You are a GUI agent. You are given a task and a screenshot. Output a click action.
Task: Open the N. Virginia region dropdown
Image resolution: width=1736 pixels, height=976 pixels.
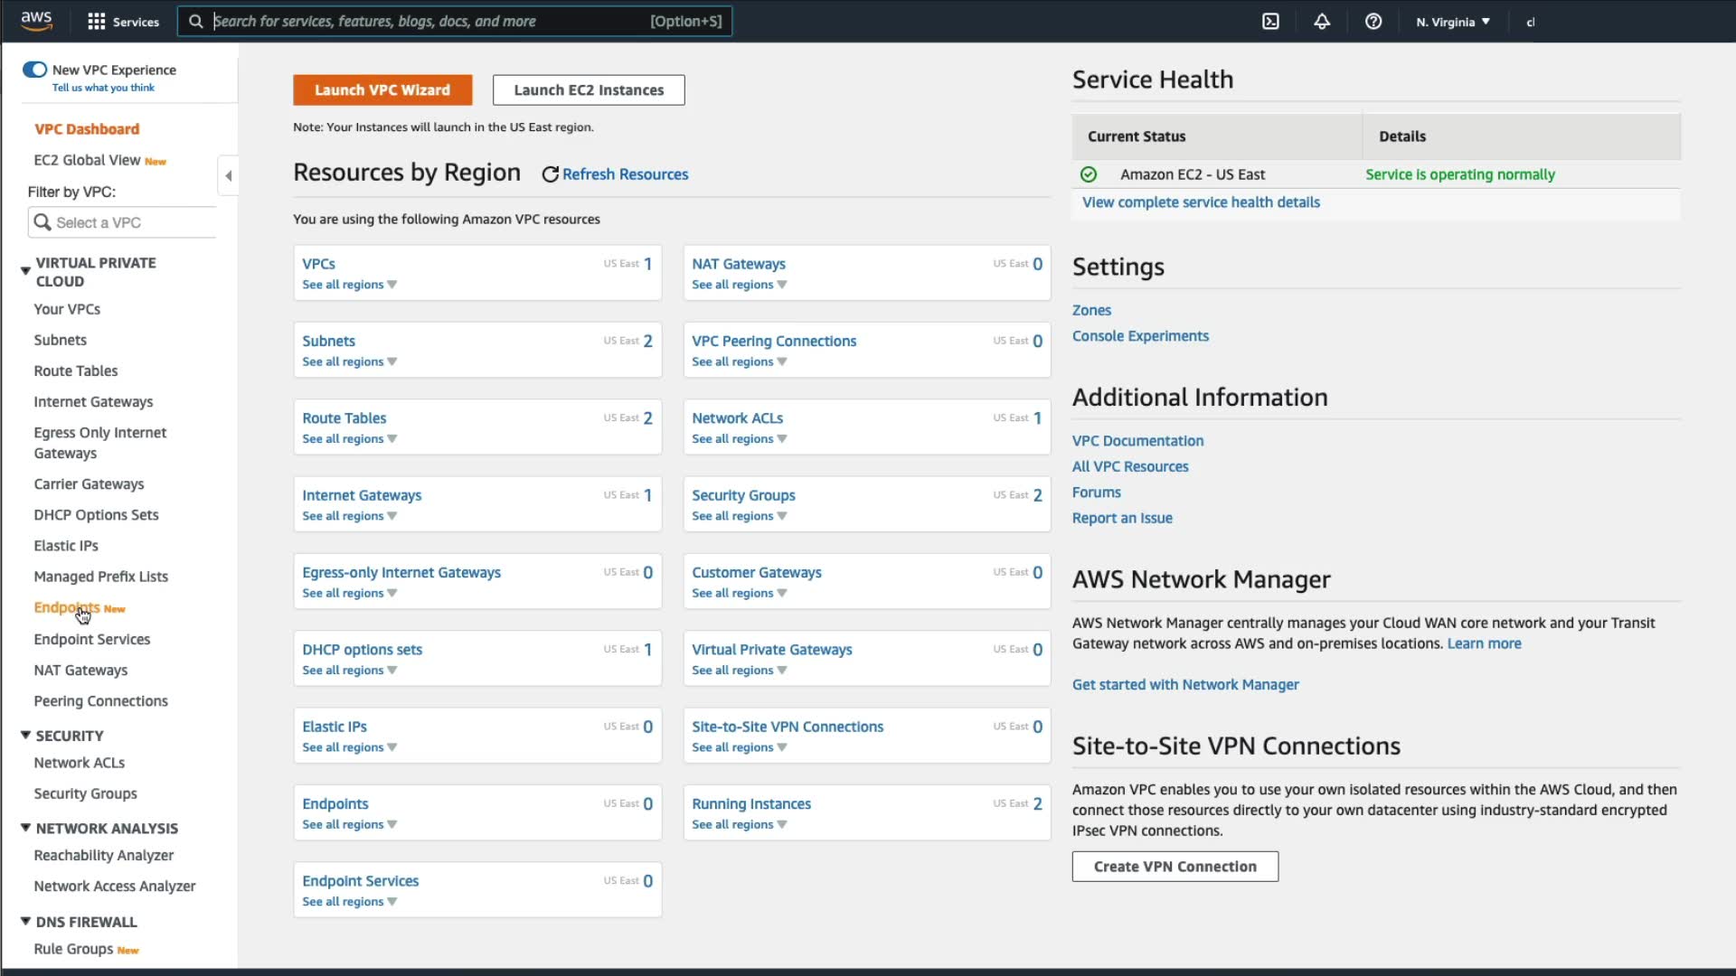1452,22
